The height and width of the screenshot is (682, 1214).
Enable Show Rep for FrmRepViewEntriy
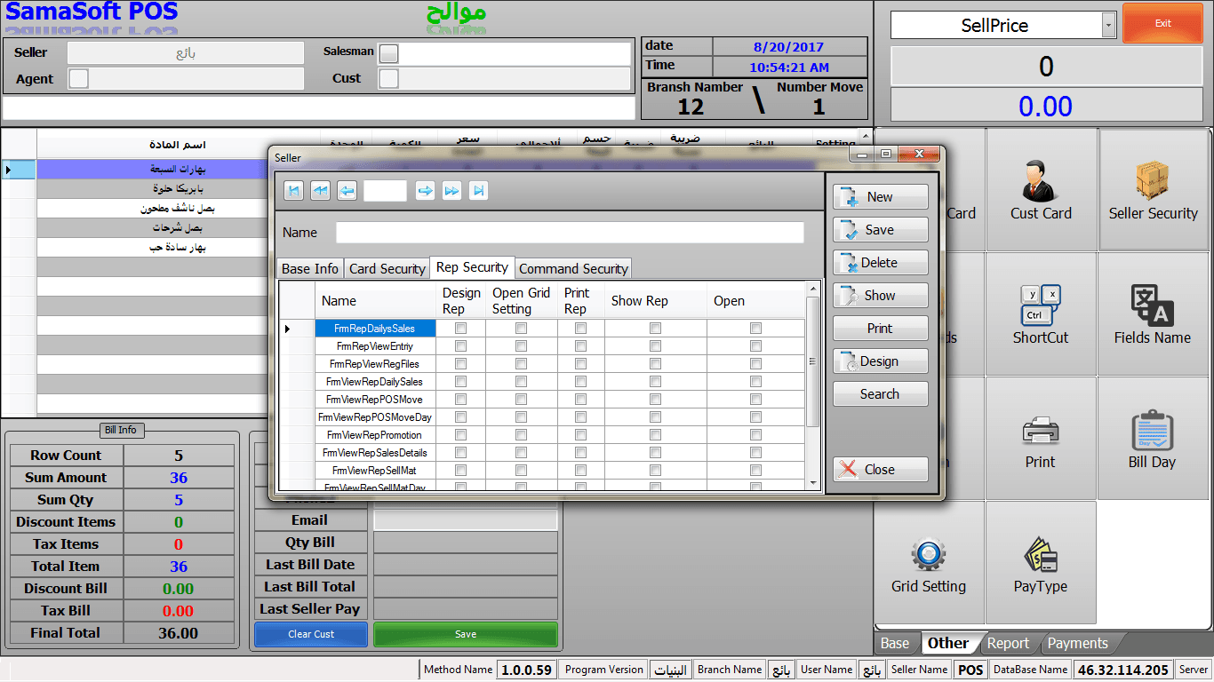pyautogui.click(x=655, y=346)
